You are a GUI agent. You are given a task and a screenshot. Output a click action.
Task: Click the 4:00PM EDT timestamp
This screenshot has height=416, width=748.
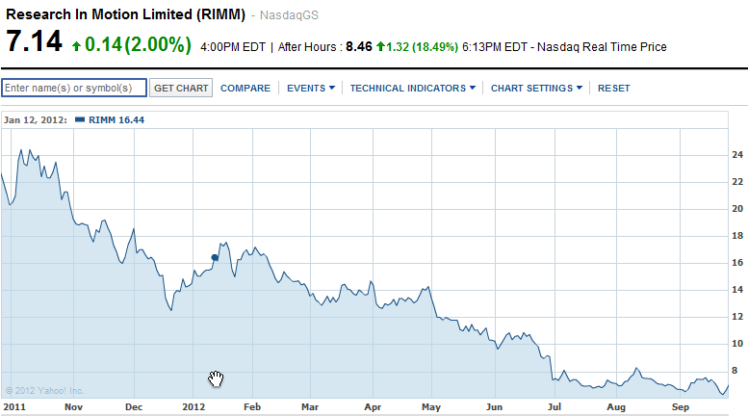(233, 47)
